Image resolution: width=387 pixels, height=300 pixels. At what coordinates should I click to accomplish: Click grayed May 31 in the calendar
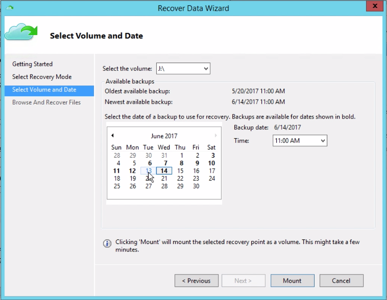pos(164,156)
